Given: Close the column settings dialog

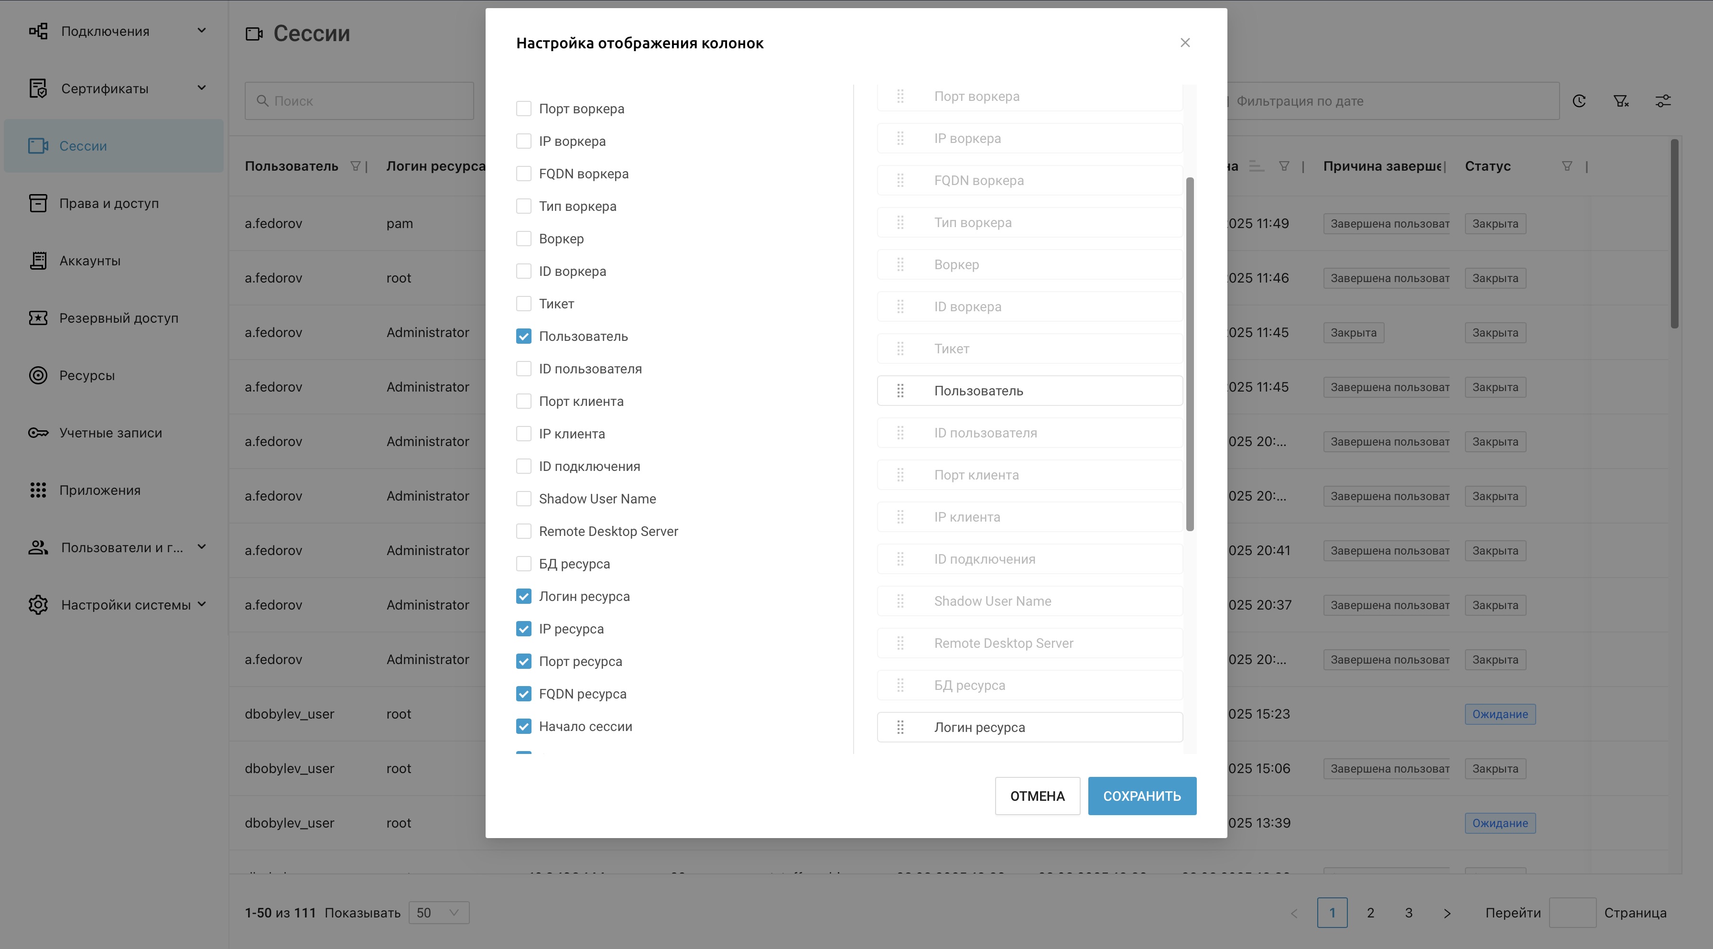Looking at the screenshot, I should [1185, 43].
